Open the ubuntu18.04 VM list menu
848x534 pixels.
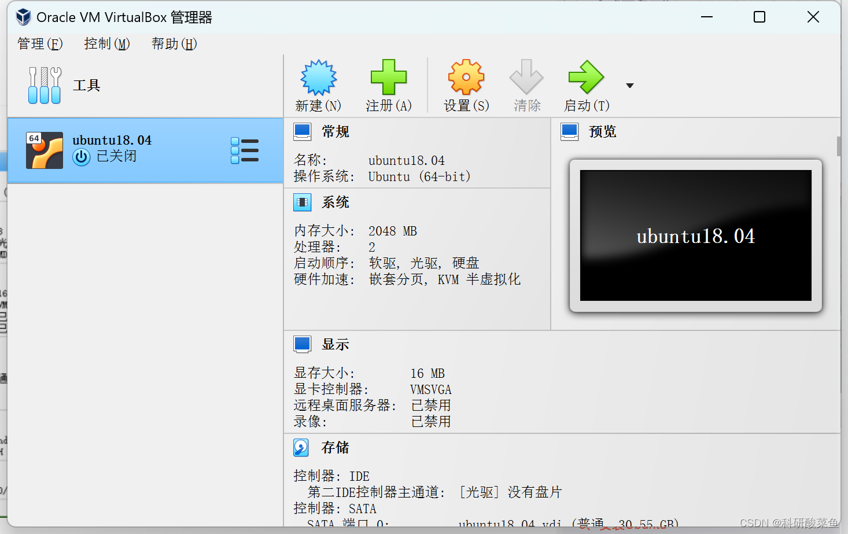click(245, 150)
